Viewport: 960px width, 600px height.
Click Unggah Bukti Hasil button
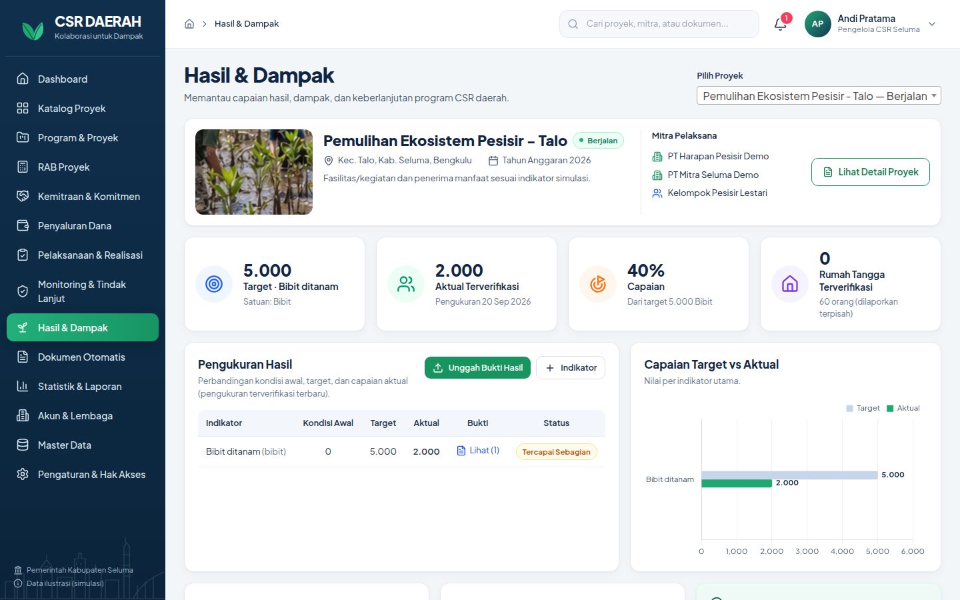click(x=477, y=367)
